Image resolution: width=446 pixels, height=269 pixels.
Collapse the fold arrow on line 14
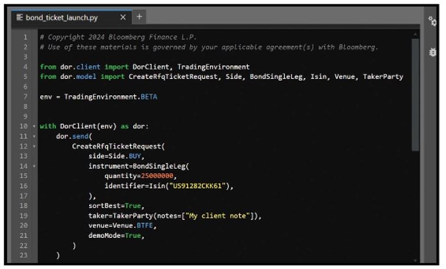click(x=34, y=166)
